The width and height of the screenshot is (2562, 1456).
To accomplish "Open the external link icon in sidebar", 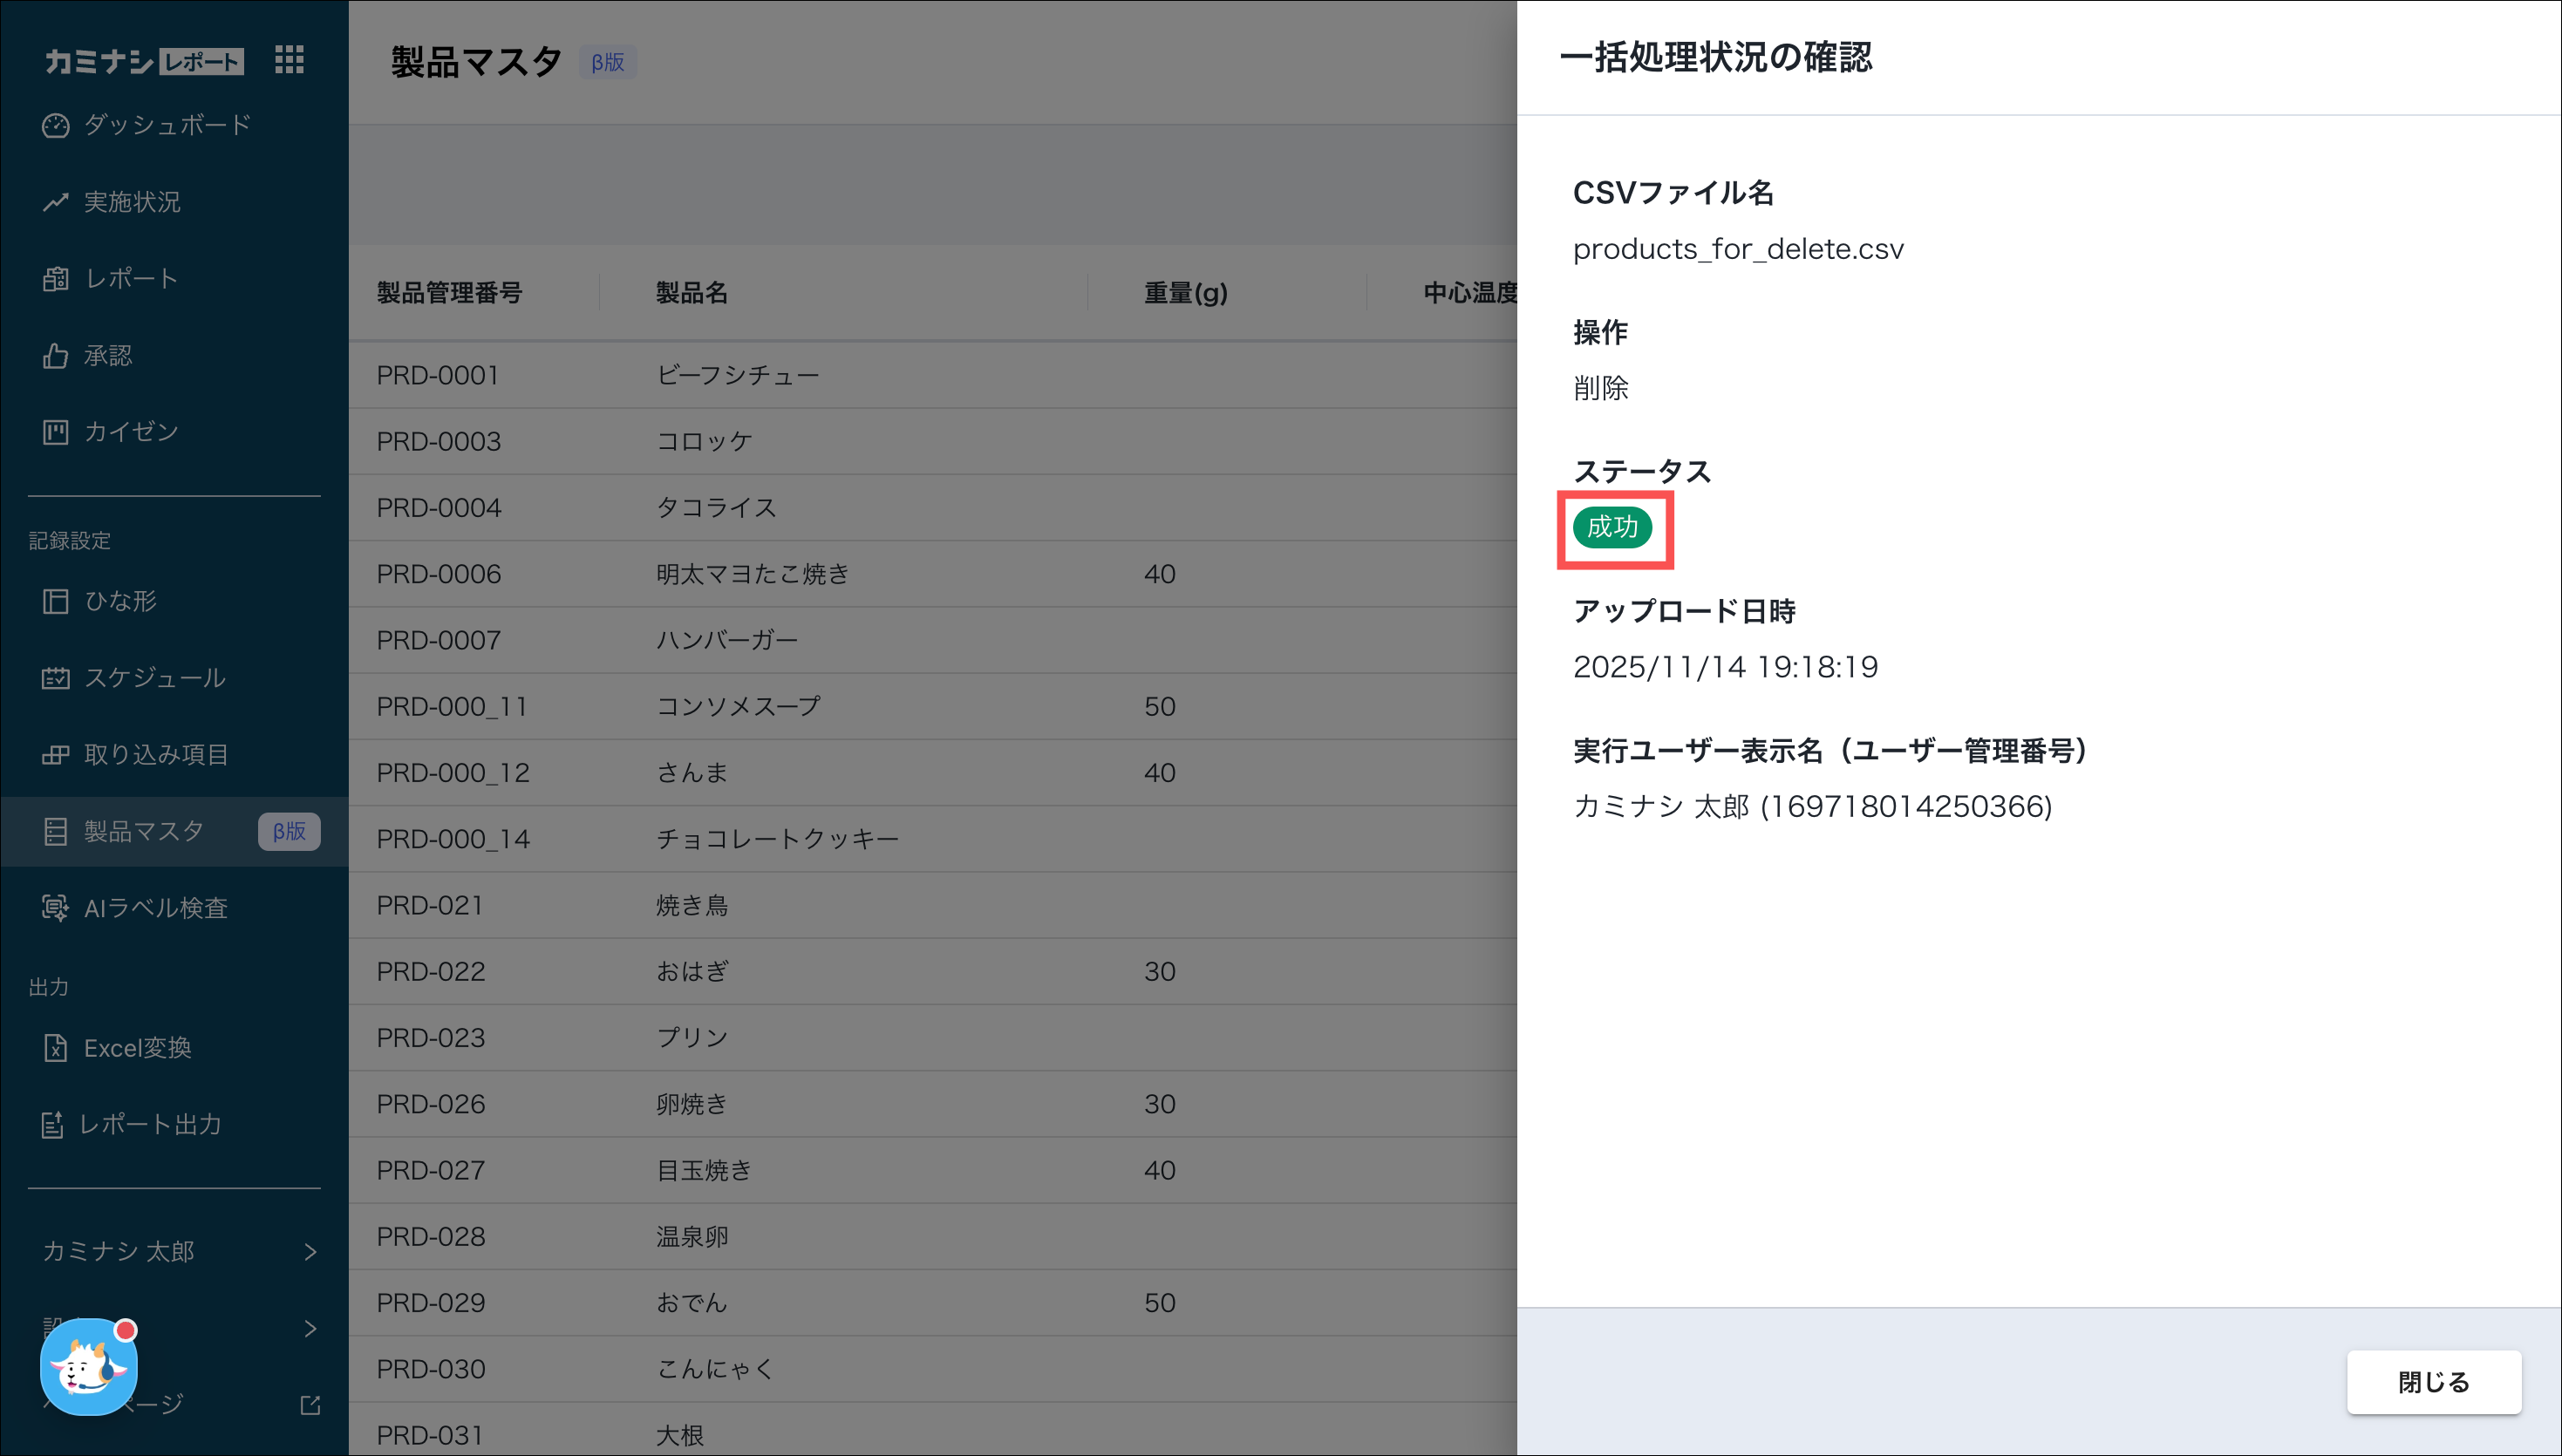I will coord(310,1405).
